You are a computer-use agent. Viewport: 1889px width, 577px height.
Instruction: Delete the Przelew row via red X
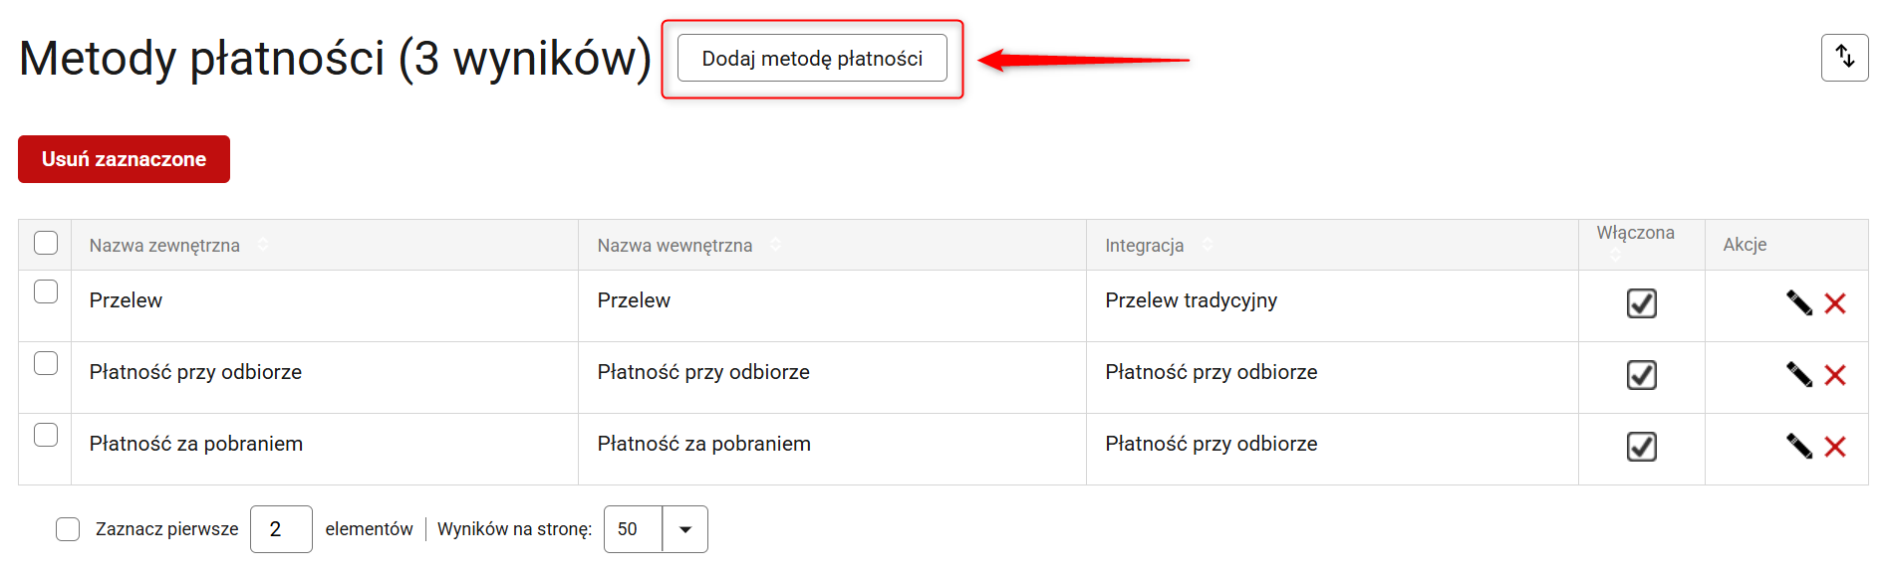click(x=1835, y=303)
